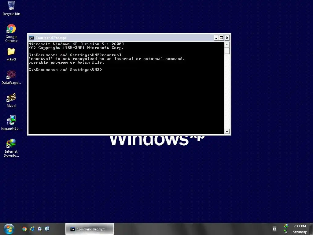This screenshot has width=313, height=235.
Task: Click the console vertical scrollbar thumb
Action: tap(227, 50)
